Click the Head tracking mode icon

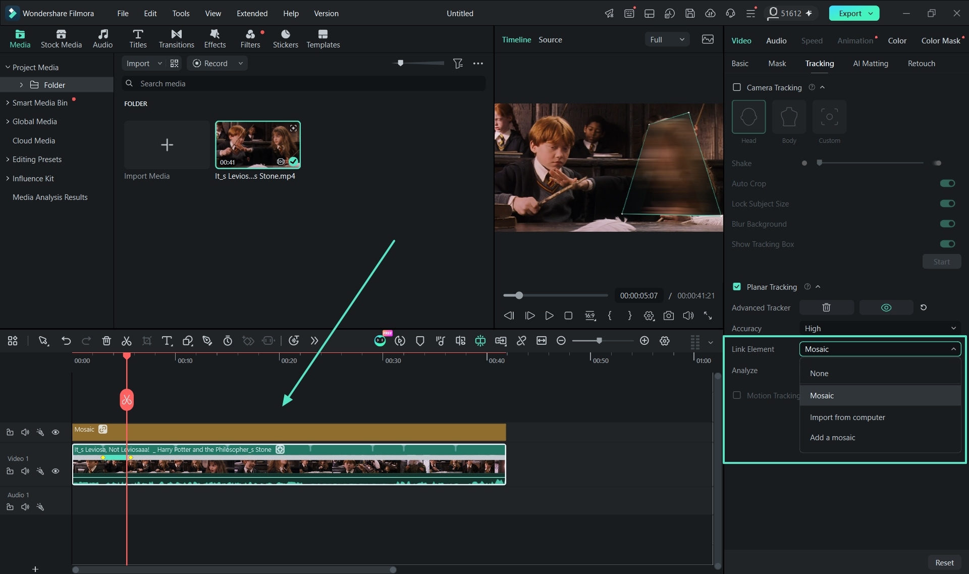coord(748,117)
